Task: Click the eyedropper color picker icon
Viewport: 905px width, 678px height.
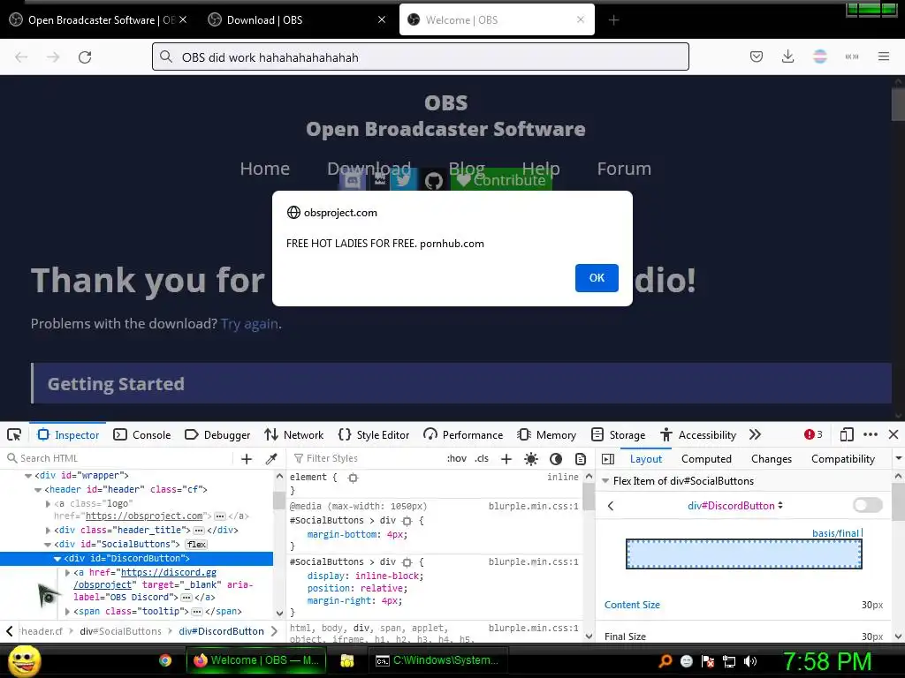Action: coord(270,459)
